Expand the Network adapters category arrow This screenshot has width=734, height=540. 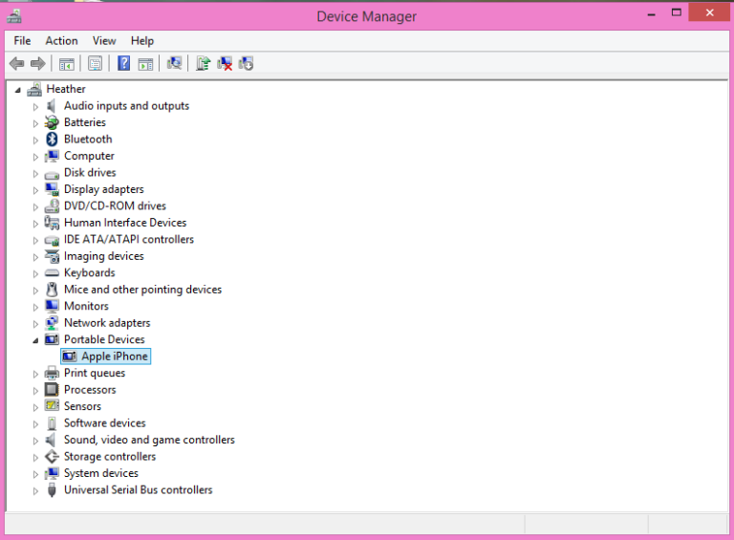[36, 323]
